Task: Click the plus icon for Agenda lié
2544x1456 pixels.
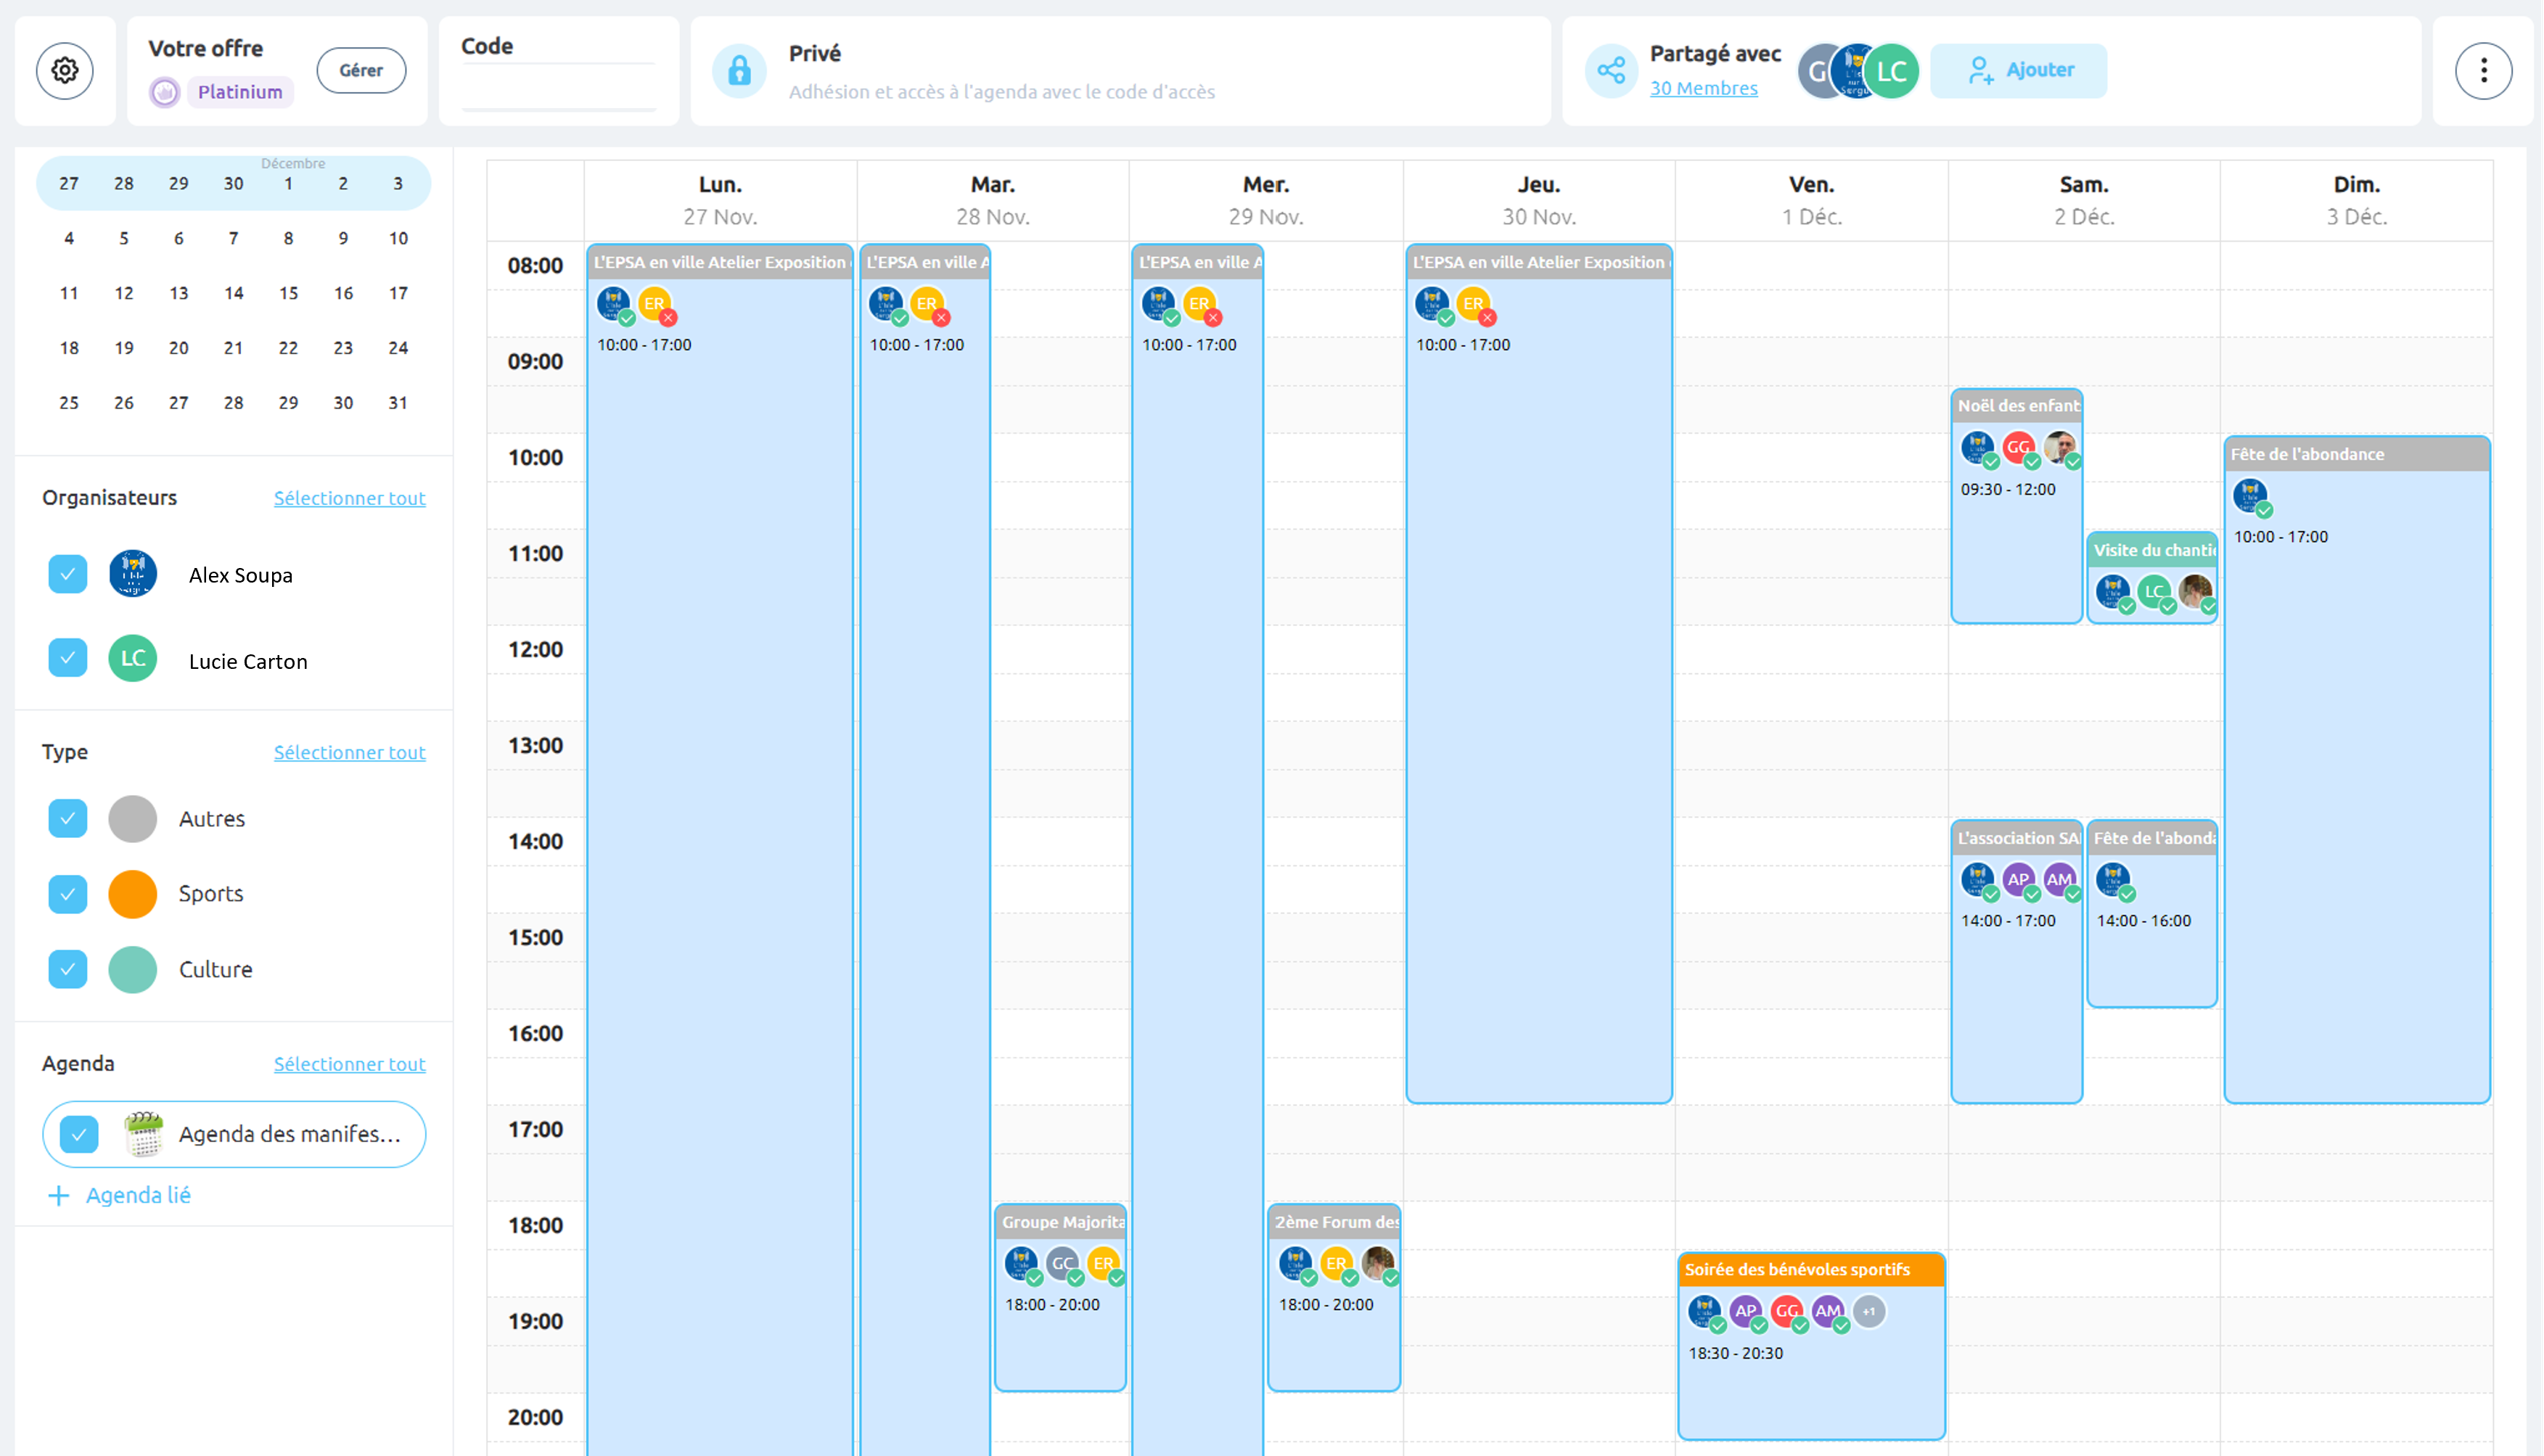Action: 59,1196
